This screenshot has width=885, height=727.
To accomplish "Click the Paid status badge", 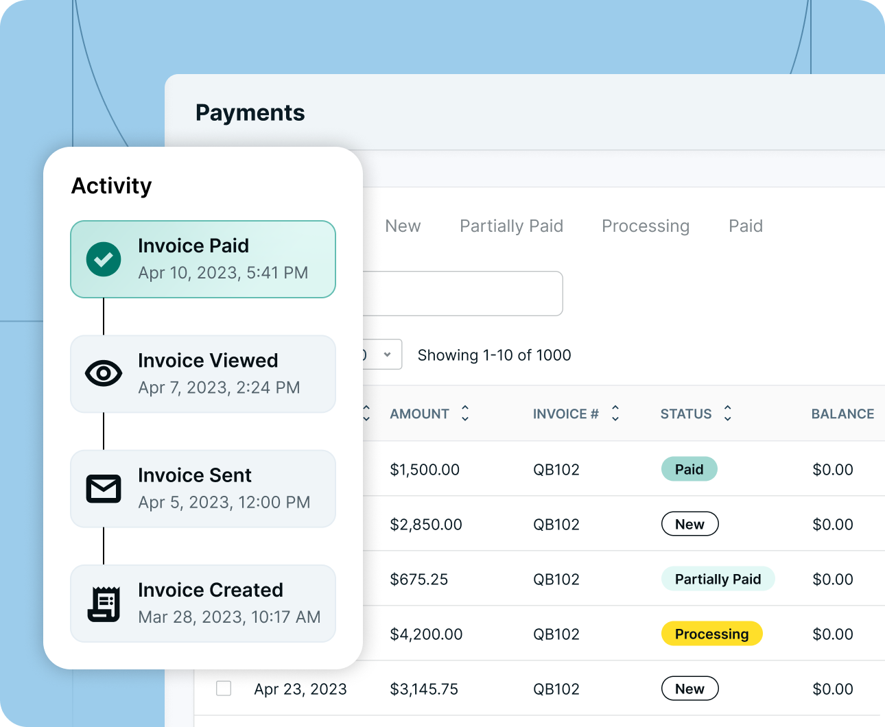I will point(689,469).
